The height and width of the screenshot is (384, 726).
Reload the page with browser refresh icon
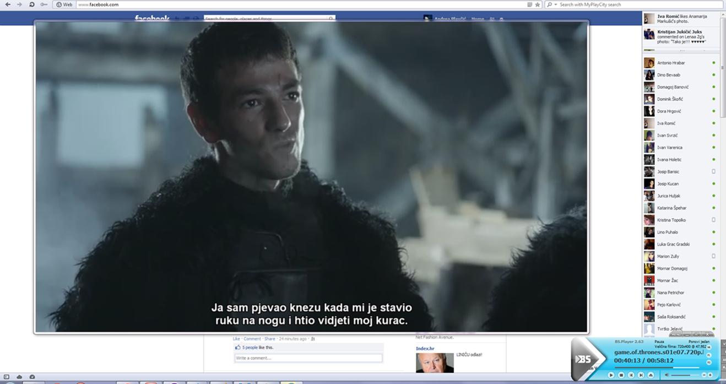(32, 4)
